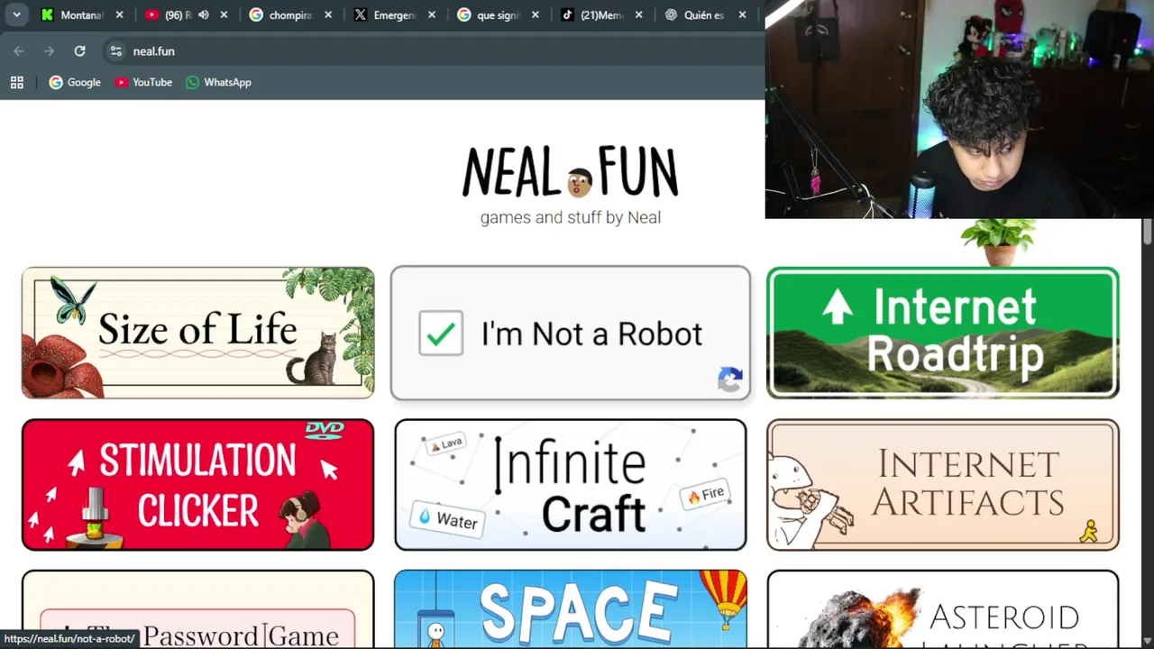Open the apps grid in bookmarks bar
Screen dimensions: 1154x649
[16, 82]
